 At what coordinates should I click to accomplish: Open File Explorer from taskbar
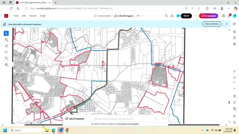[x=47, y=130]
